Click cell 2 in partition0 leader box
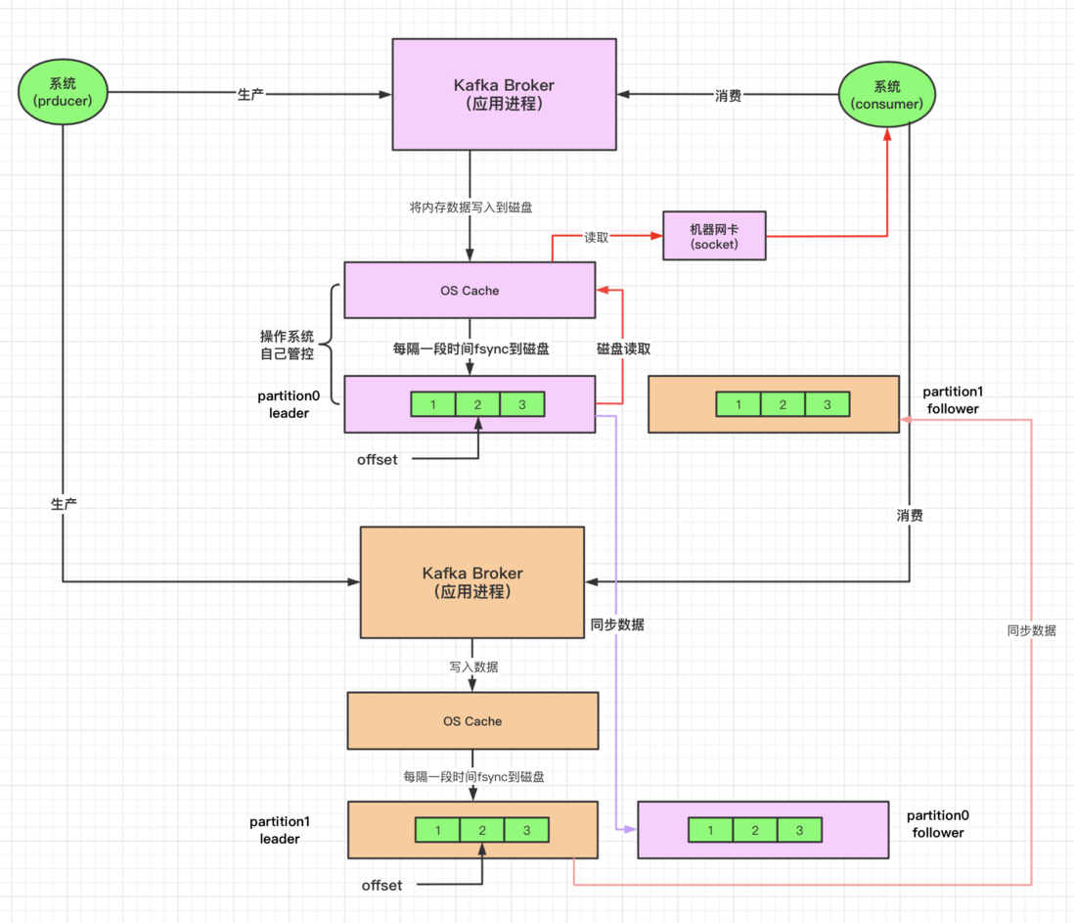This screenshot has width=1074, height=923. [x=477, y=404]
